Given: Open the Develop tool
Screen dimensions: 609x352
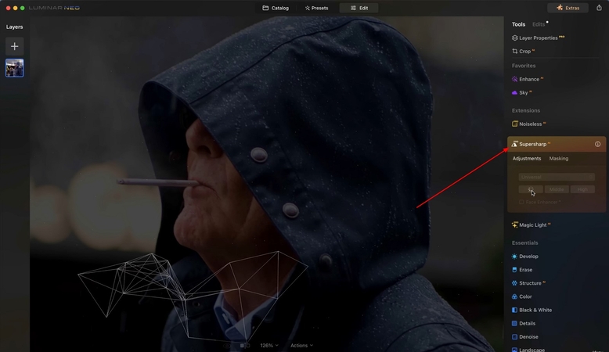Looking at the screenshot, I should pos(524,256).
